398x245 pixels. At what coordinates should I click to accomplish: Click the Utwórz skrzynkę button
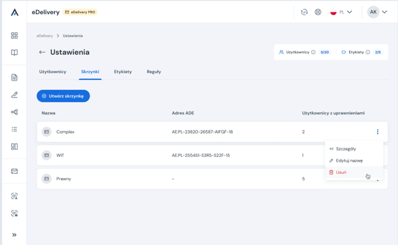point(63,96)
